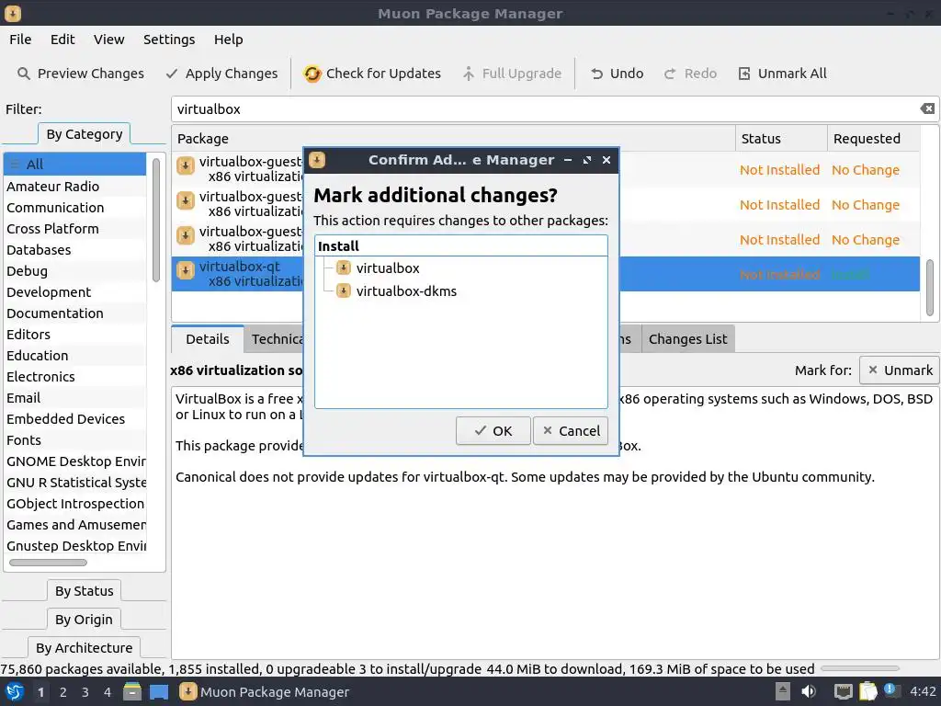Click the Muon icon in the dialog title bar
Screen dimensions: 941x706
[317, 160]
